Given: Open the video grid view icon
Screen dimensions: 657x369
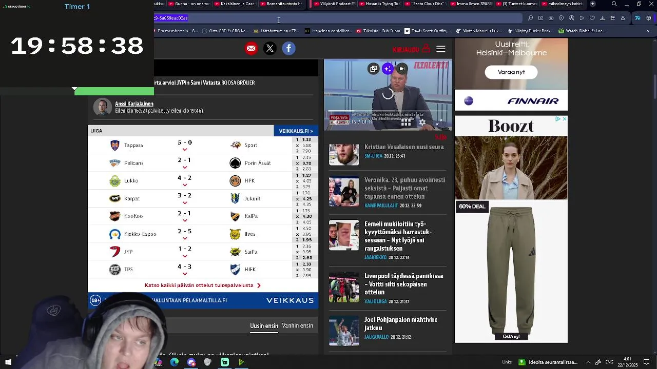Looking at the screenshot, I should click(x=406, y=122).
